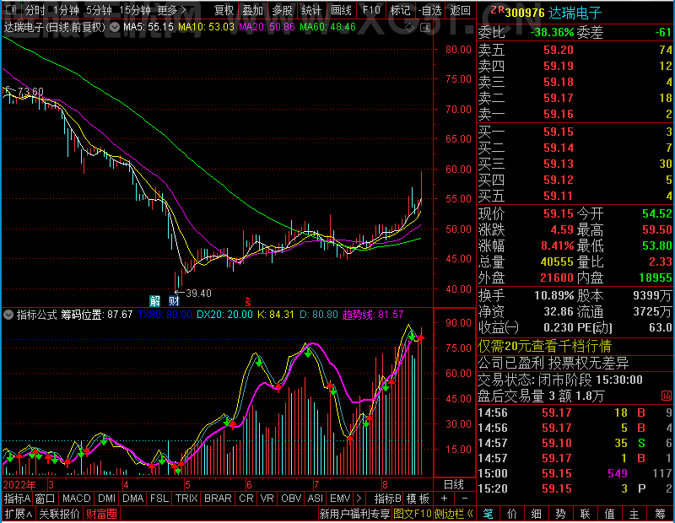Select 笔 tab in side panel
This screenshot has height=523, width=675.
pos(488,514)
